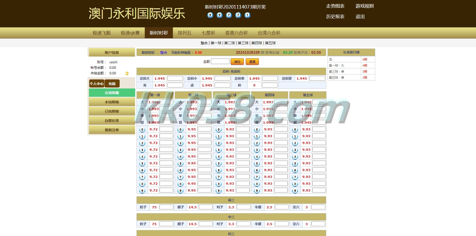The height and width of the screenshot is (236, 476).
Task: Click ball 2 icon in 第四球 column
Action: (x=257, y=143)
